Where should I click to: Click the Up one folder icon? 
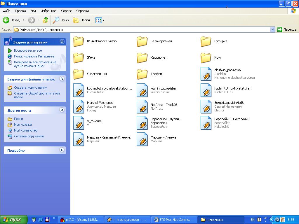point(45,20)
